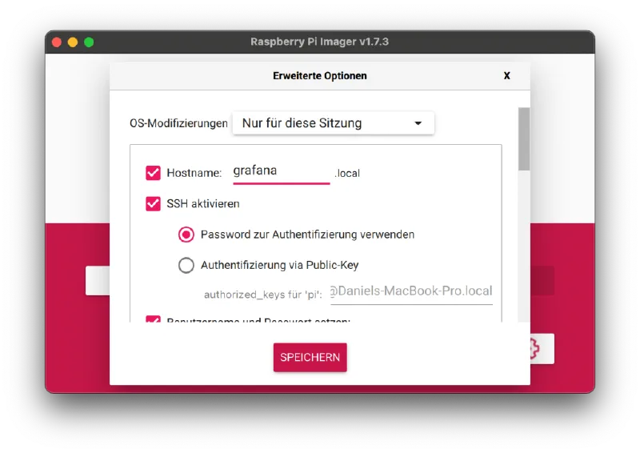640x453 pixels.
Task: Click the Raspberry Pi Imager v1.7.3 title
Action: 319,42
